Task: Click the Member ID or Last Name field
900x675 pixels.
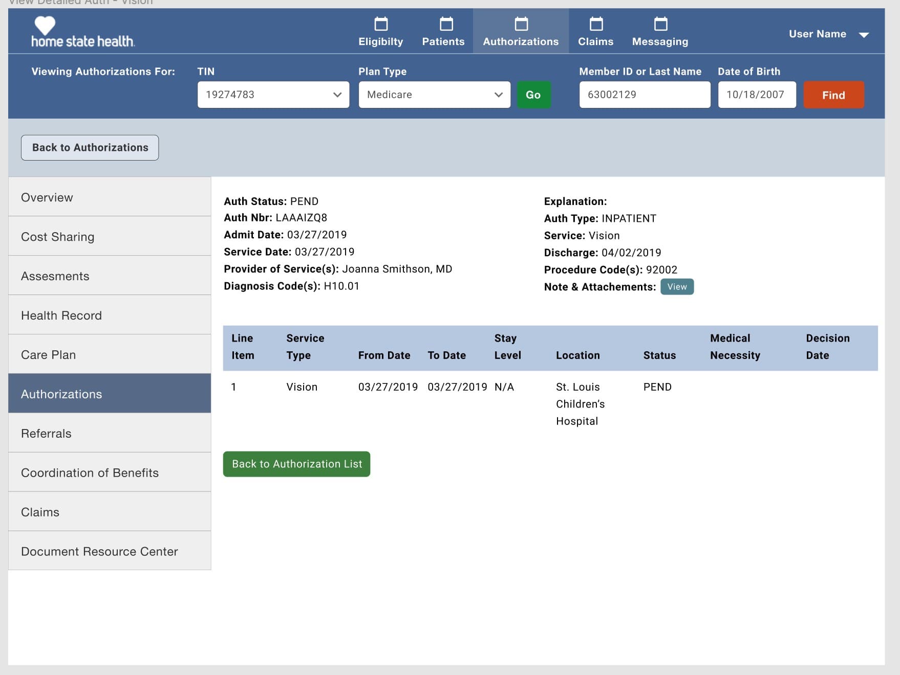Action: [x=645, y=95]
